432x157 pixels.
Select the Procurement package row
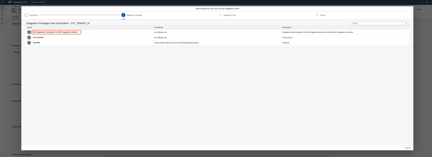pyautogui.click(x=217, y=37)
